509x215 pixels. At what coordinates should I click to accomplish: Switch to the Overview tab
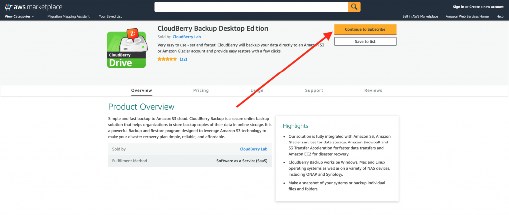pyautogui.click(x=142, y=90)
